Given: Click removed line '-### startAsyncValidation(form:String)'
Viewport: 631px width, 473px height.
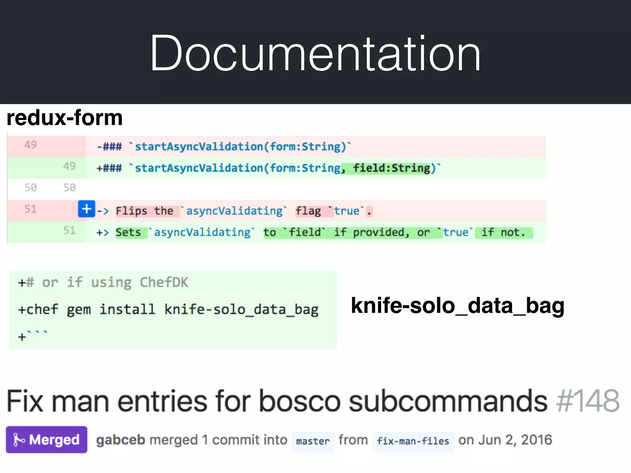Looking at the screenshot, I should click(277, 146).
